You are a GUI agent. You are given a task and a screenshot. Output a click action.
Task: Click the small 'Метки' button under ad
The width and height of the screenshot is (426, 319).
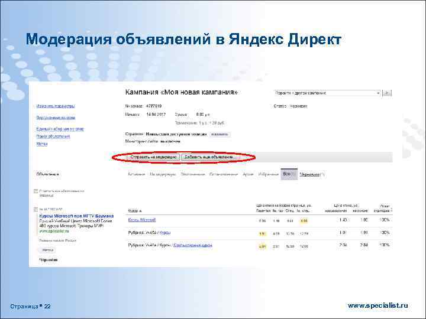[x=47, y=250]
